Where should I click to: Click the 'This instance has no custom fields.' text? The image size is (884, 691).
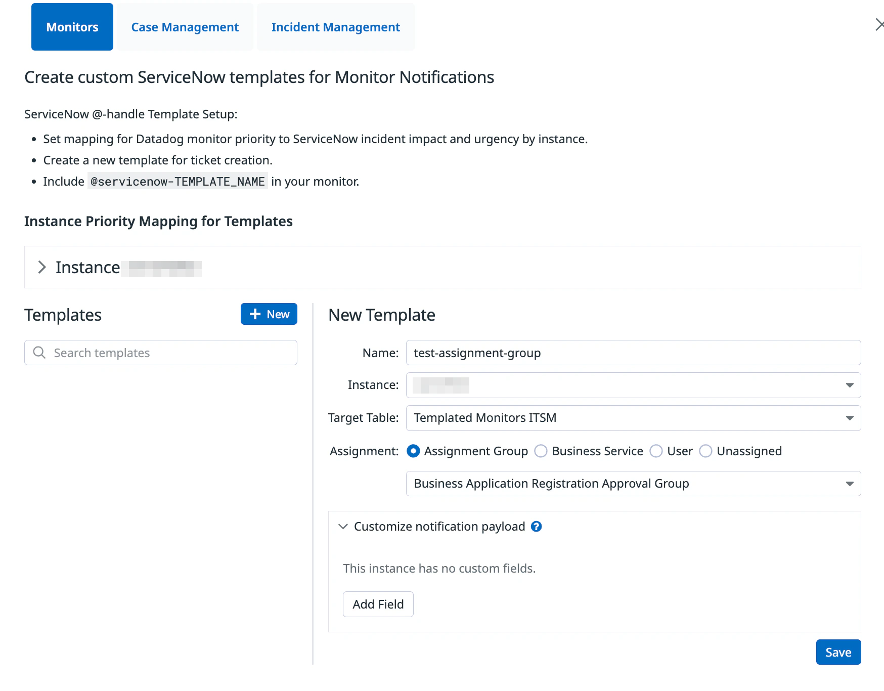[x=439, y=569]
